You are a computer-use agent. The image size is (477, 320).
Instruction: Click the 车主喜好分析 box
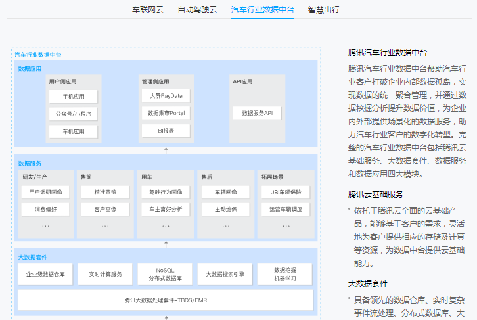tap(166, 209)
